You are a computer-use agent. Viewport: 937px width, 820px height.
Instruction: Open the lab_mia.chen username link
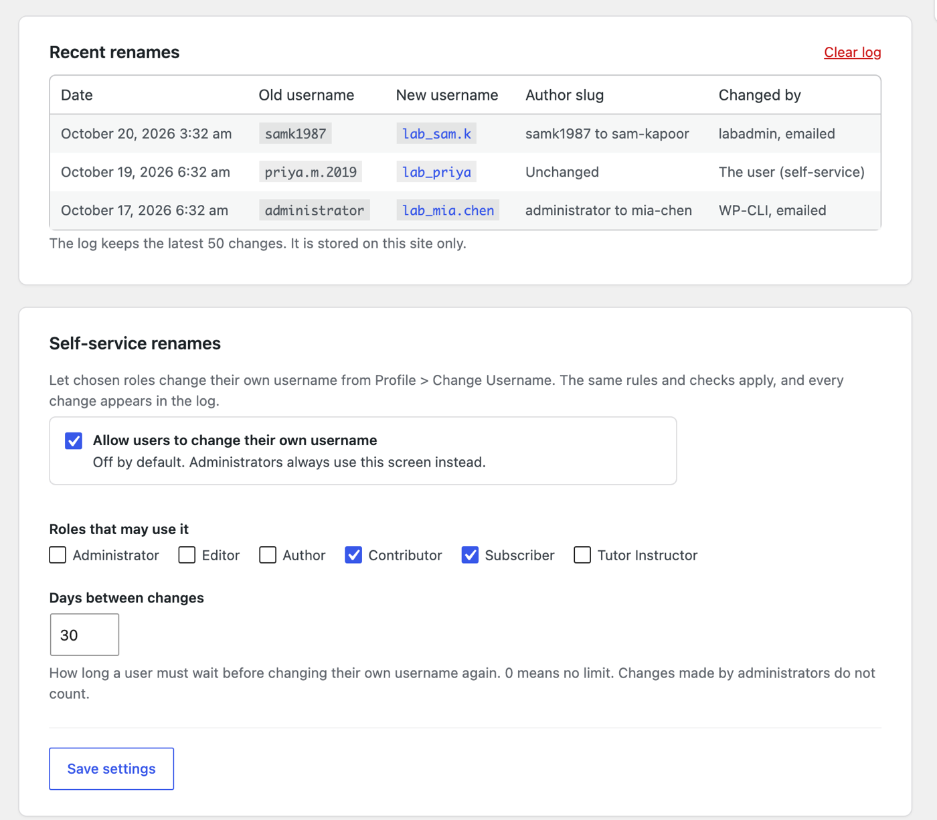tap(448, 210)
